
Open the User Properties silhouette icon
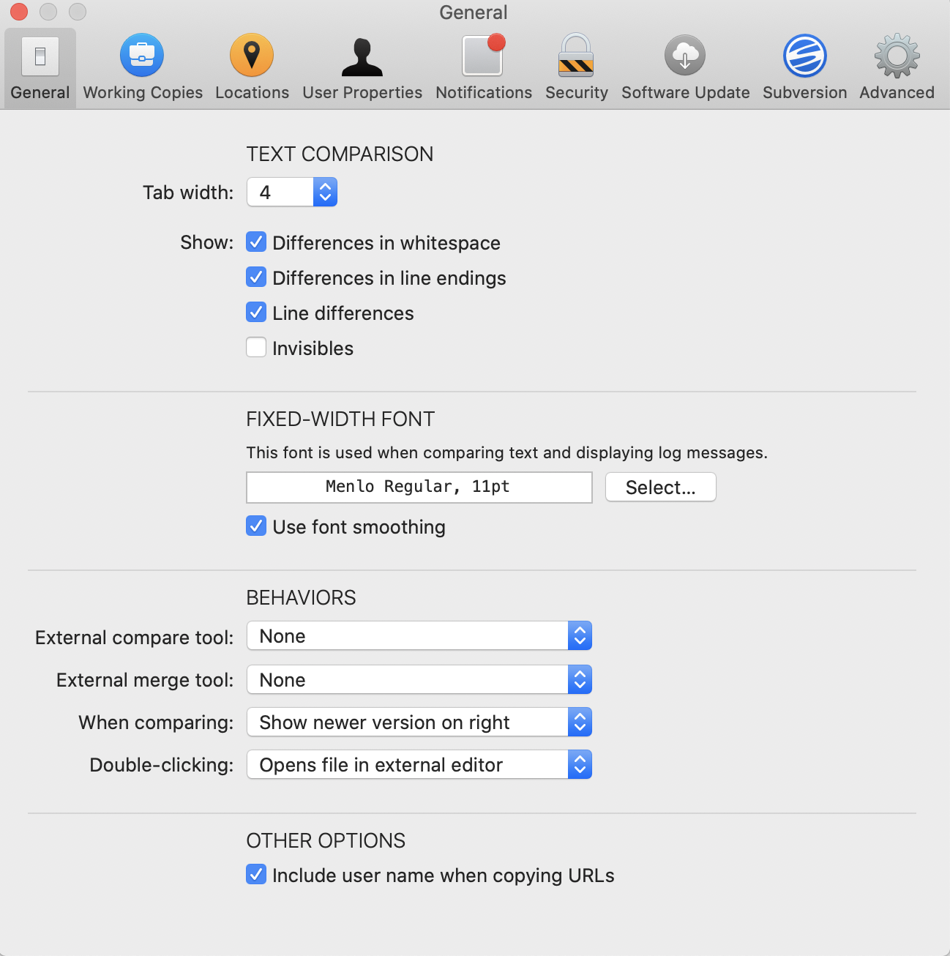pyautogui.click(x=362, y=56)
